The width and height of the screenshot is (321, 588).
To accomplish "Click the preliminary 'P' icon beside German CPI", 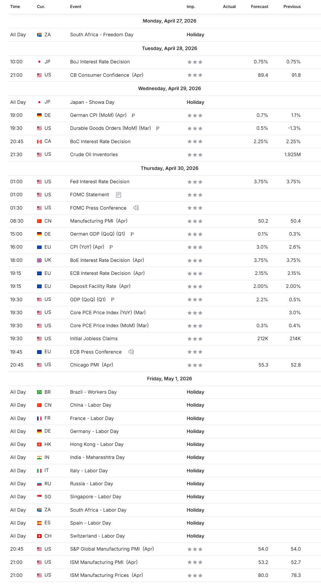I will pyautogui.click(x=133, y=115).
